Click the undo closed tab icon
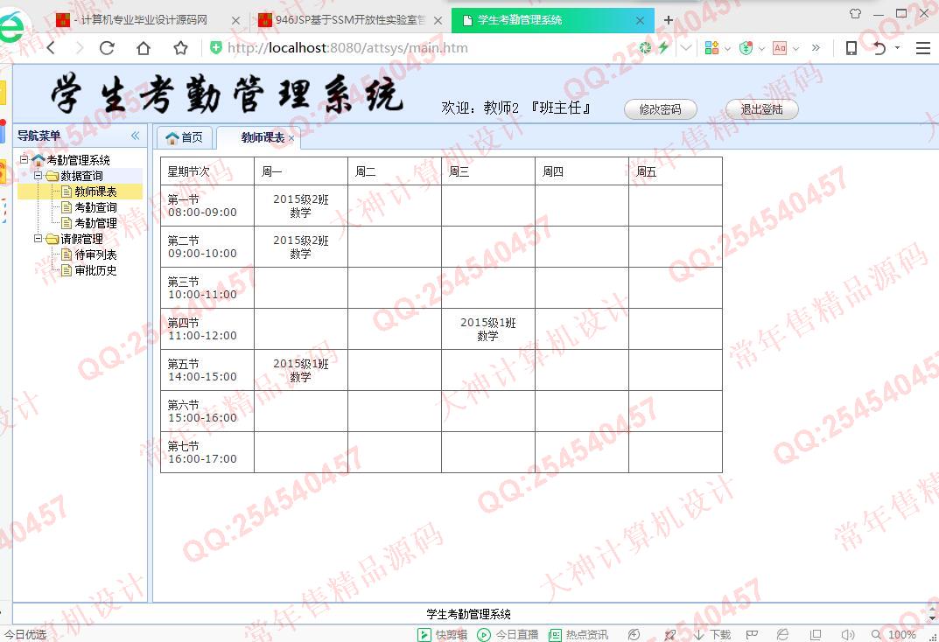This screenshot has height=642, width=939. (x=879, y=48)
